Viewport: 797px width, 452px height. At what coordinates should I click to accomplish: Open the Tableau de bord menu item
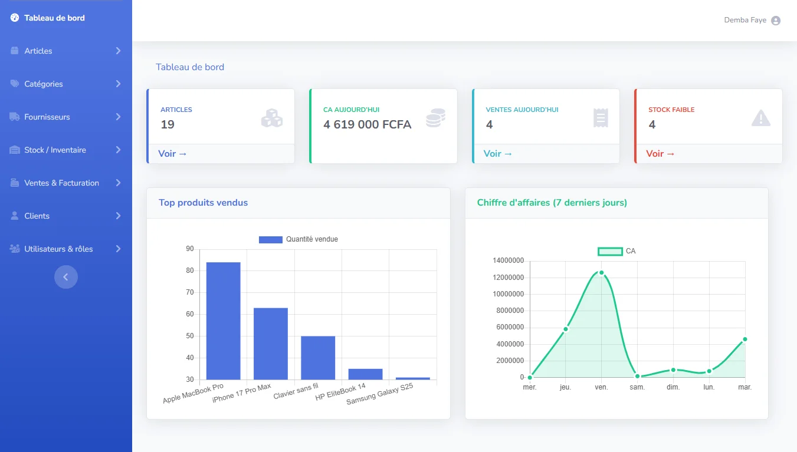(x=54, y=18)
